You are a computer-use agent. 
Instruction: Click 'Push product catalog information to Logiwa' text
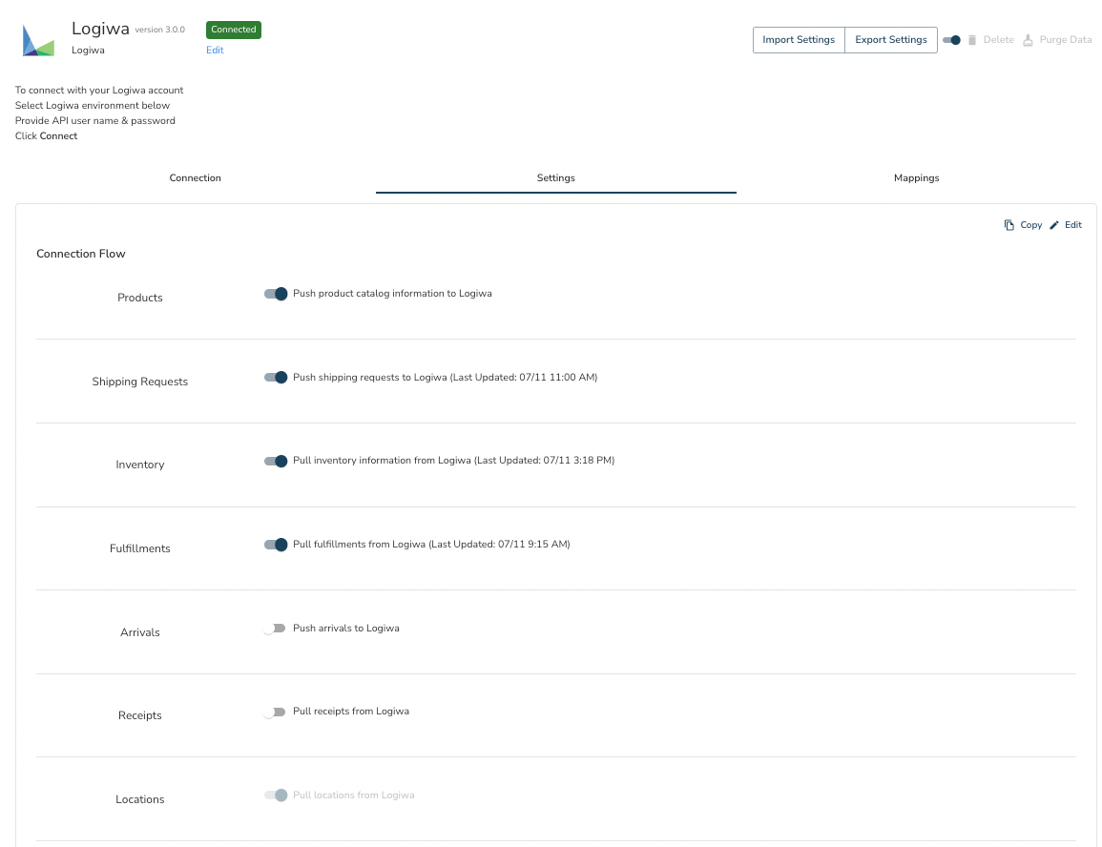tap(392, 294)
